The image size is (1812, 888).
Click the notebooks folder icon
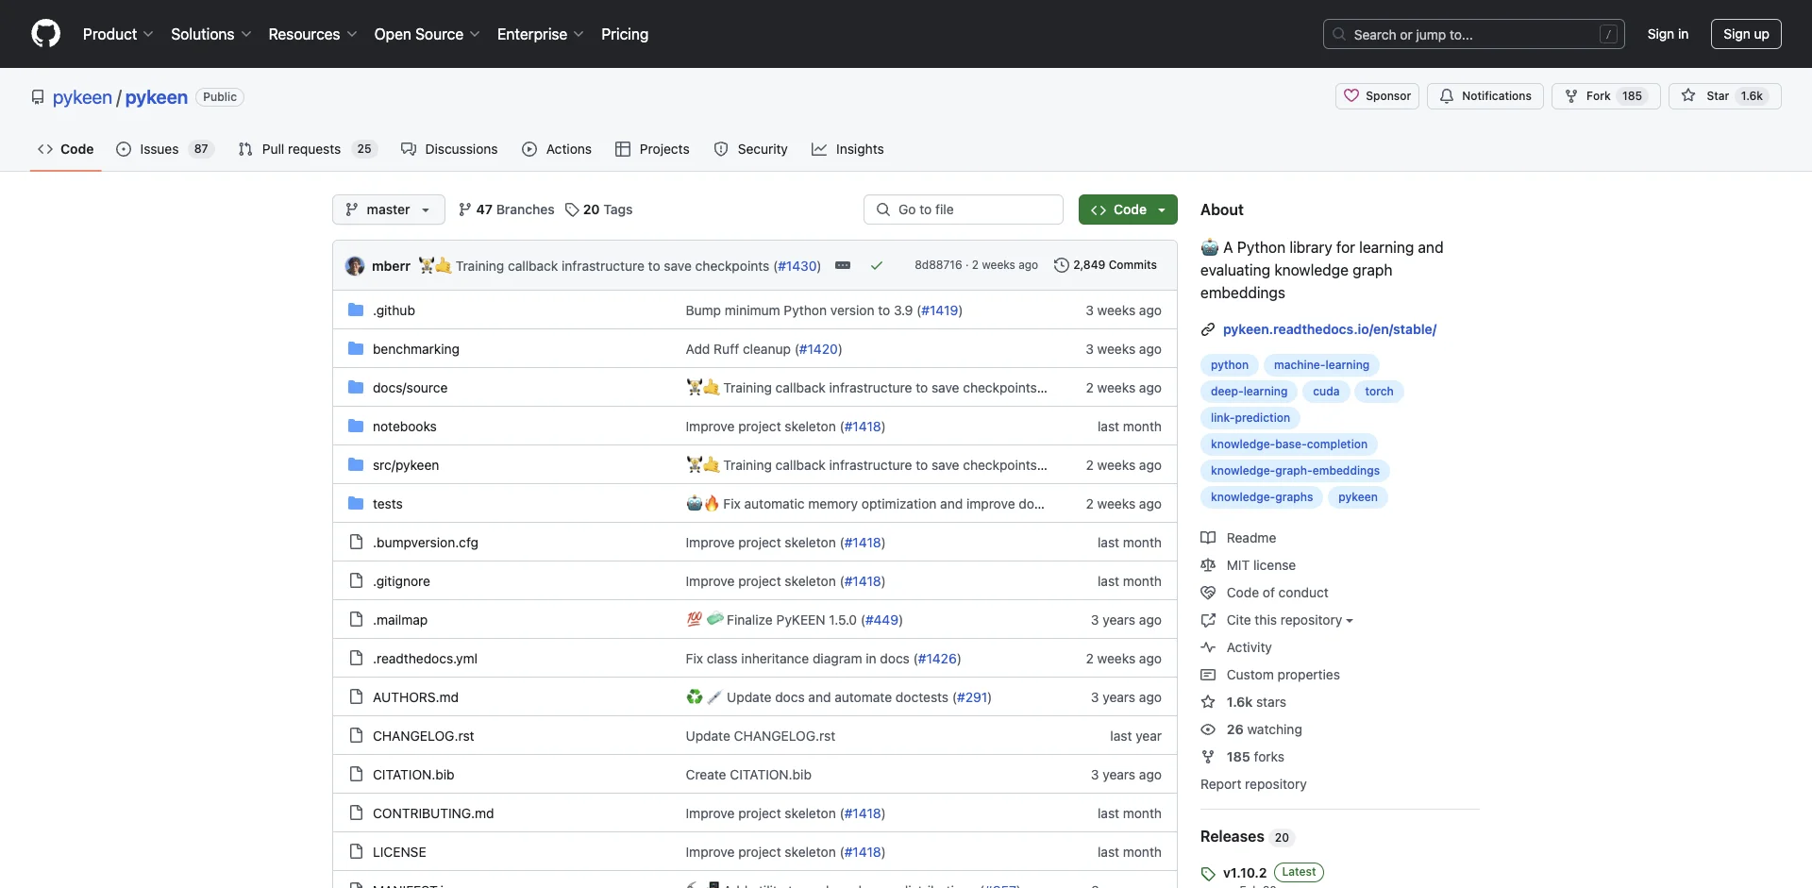click(x=356, y=427)
